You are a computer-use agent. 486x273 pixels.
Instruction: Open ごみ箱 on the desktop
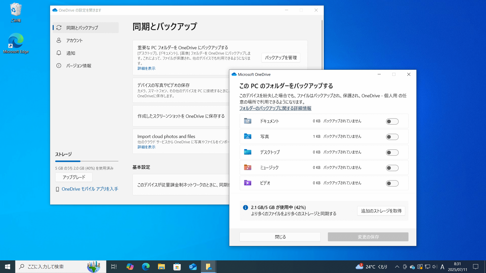[x=16, y=12]
